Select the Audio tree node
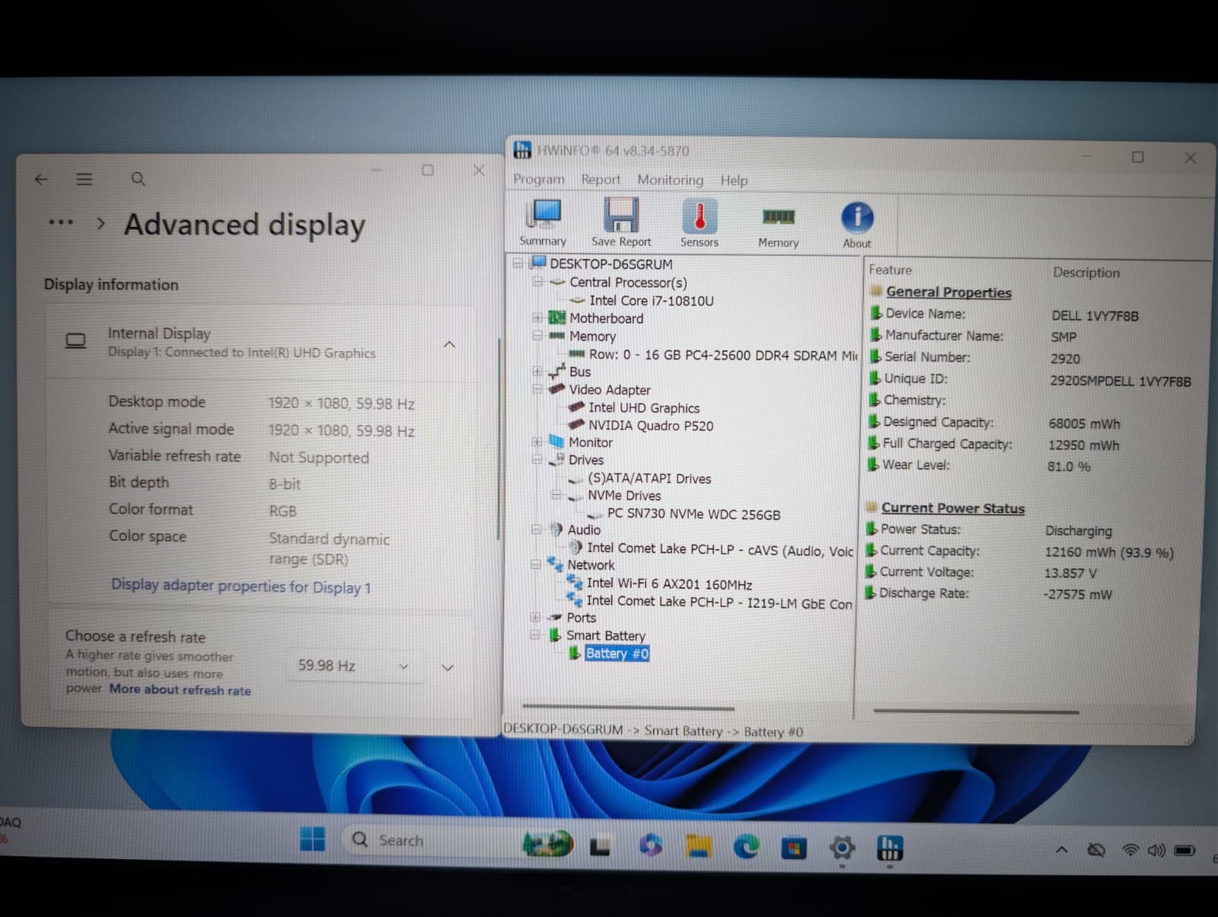This screenshot has width=1218, height=917. 584,529
